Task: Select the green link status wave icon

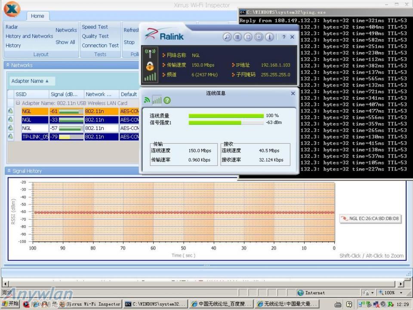Action: click(147, 100)
